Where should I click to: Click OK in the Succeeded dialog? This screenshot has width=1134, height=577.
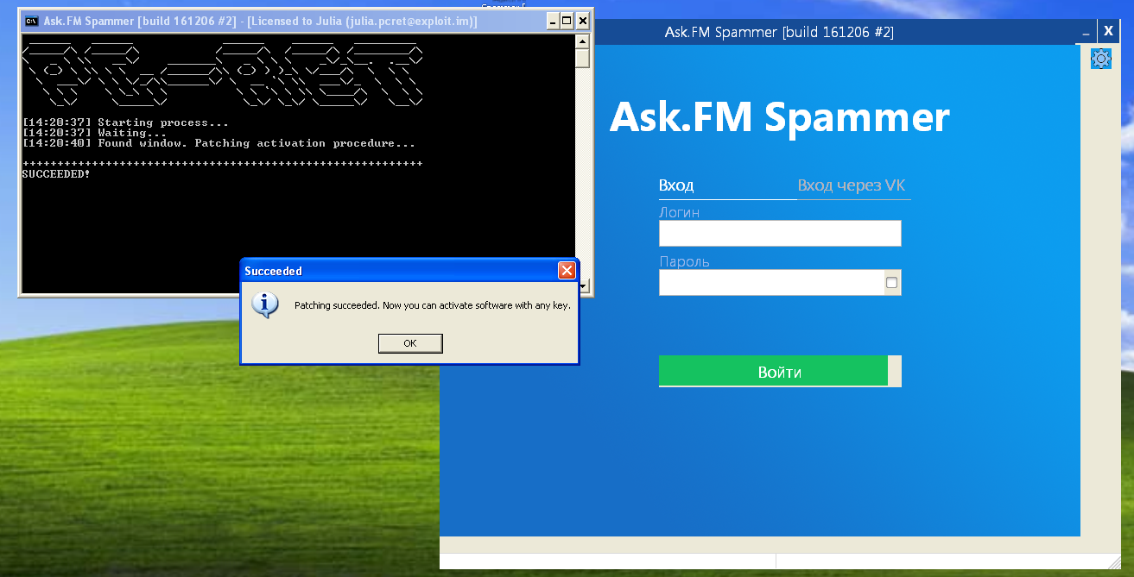point(410,343)
